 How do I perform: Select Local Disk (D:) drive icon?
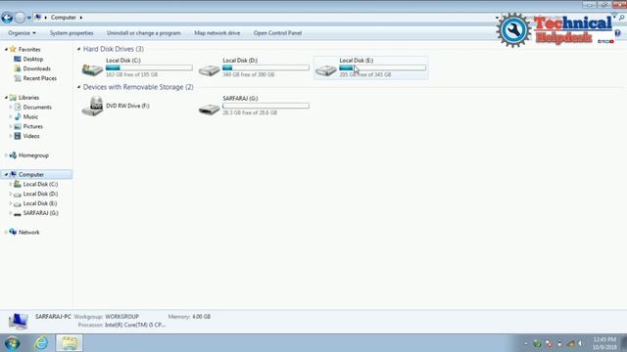pyautogui.click(x=209, y=70)
